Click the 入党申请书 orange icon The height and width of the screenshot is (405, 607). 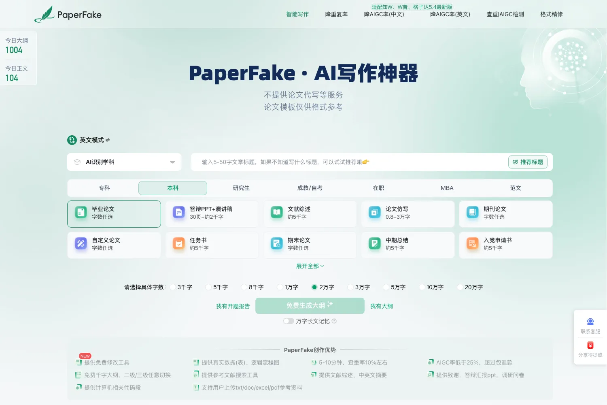[473, 243]
